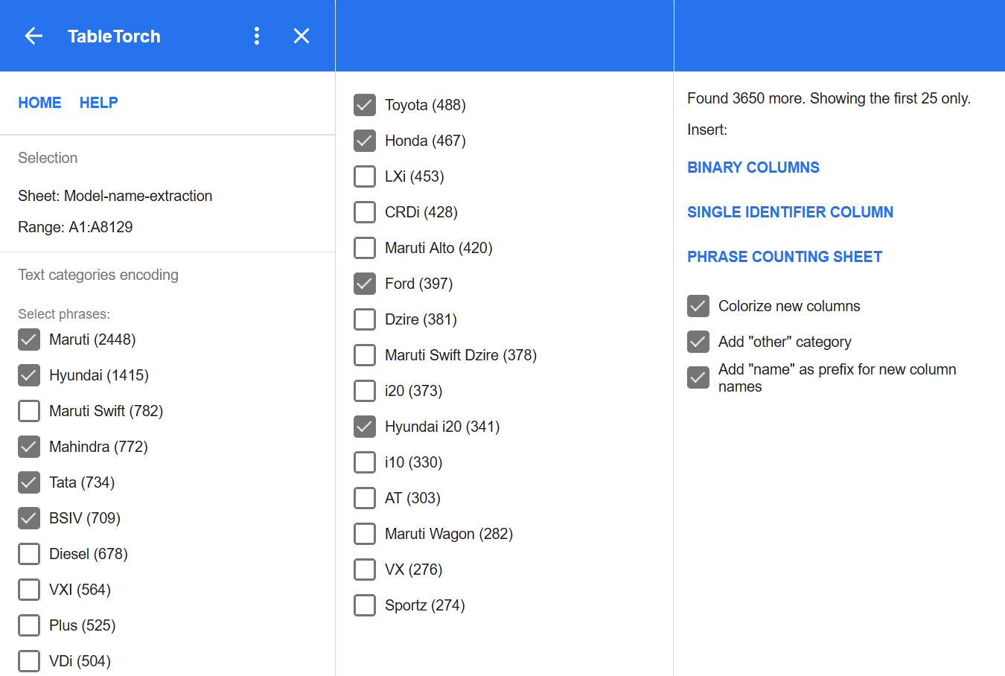This screenshot has height=676, width=1005.
Task: Check the Sportz (274) phrase
Action: 365,605
